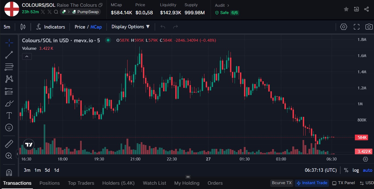This screenshot has height=189, width=374.
Task: Switch chart to Price view
Action: 80,27
